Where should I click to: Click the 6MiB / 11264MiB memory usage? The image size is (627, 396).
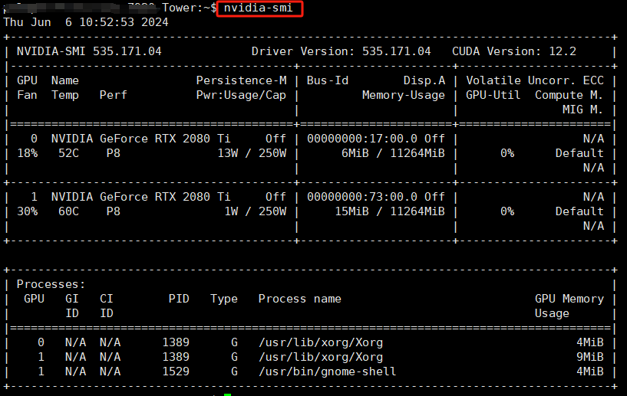coord(392,153)
